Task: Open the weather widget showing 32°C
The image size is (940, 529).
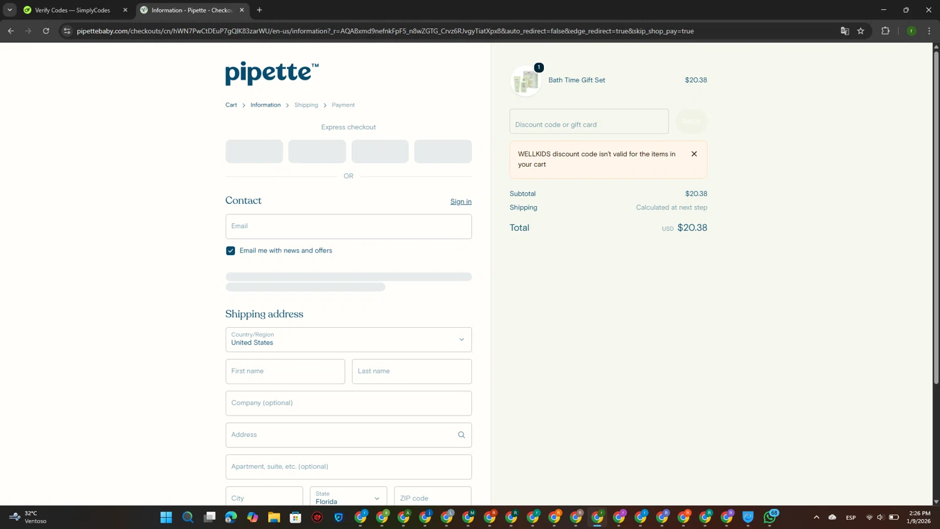Action: click(x=28, y=517)
